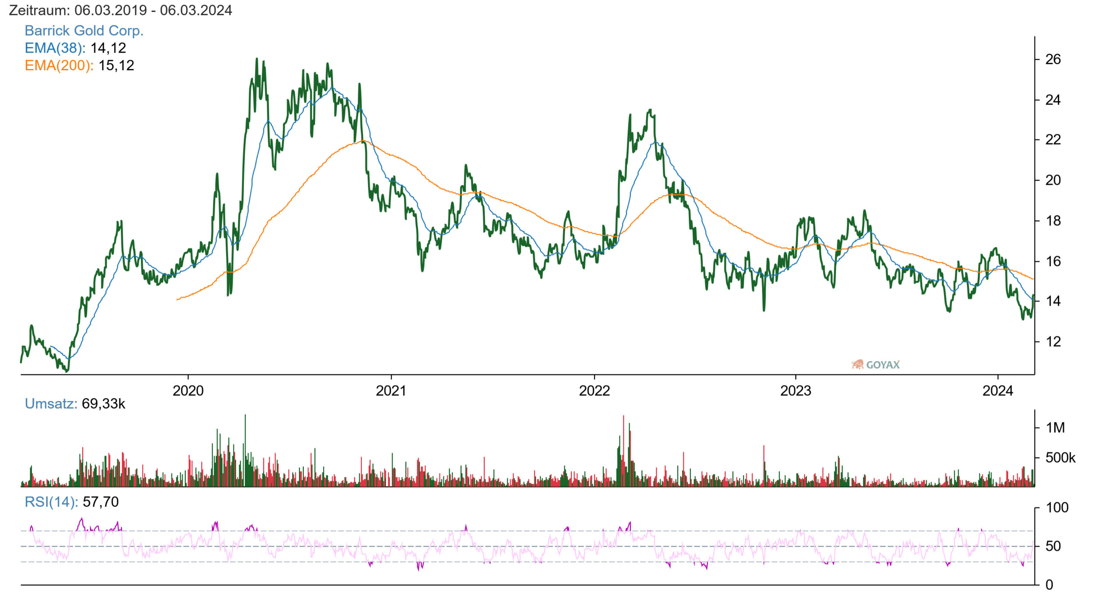Click the EMA(38) legend label
Viewport: 1103px width, 615px height.
pyautogui.click(x=55, y=48)
